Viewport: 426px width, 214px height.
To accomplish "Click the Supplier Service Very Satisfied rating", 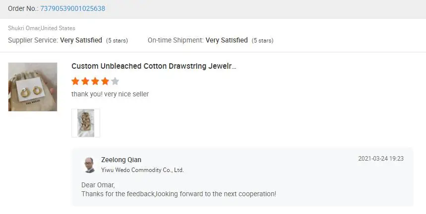I will (81, 40).
